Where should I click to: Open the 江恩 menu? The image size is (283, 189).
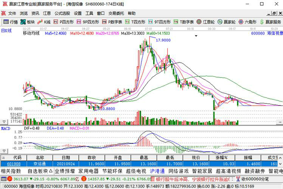pyautogui.click(x=47, y=13)
